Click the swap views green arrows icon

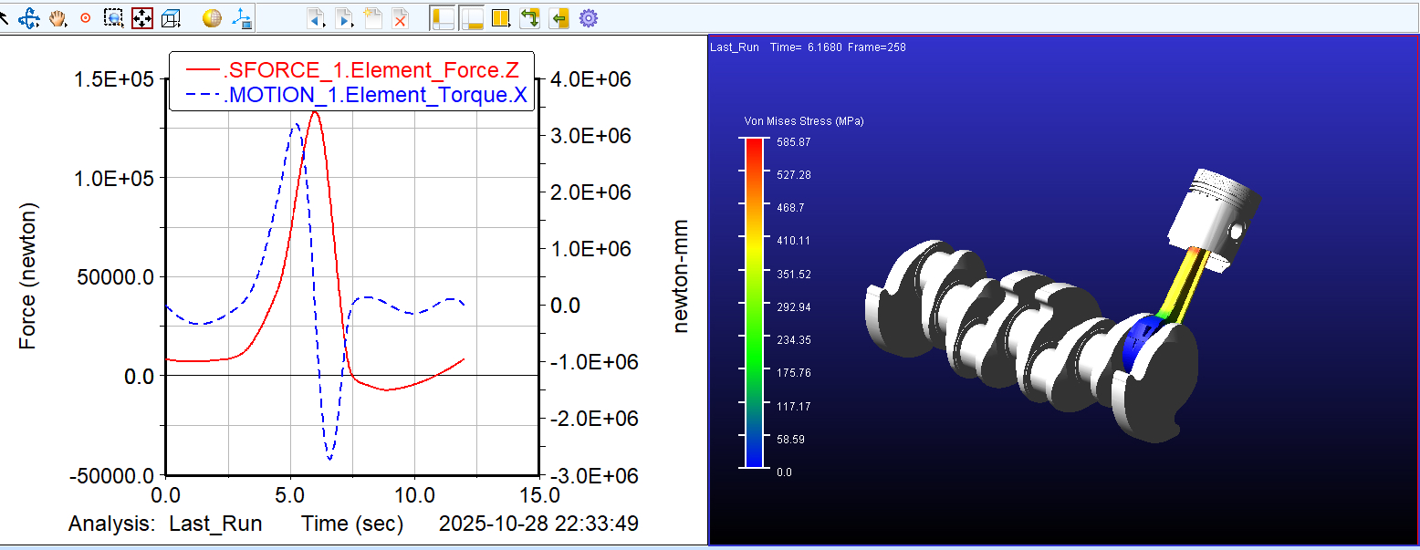[529, 17]
